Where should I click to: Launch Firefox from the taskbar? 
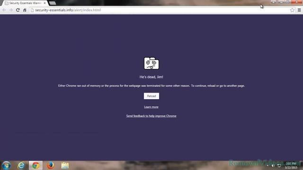pos(50,165)
